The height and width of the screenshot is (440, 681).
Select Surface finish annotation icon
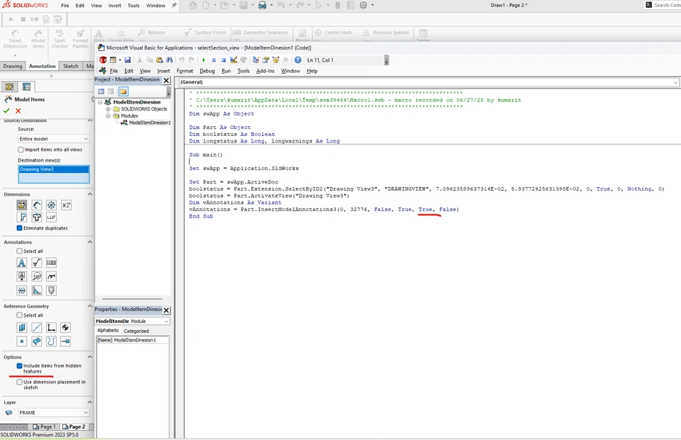(36, 263)
